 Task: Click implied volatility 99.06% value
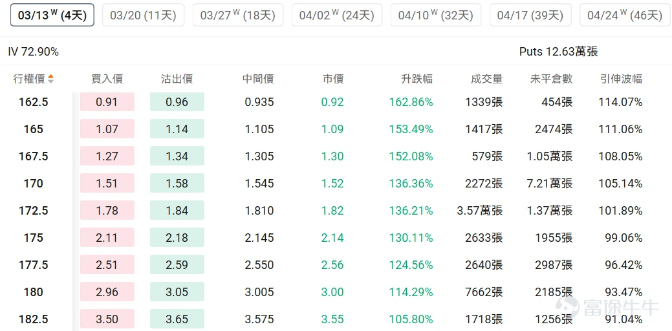(623, 238)
